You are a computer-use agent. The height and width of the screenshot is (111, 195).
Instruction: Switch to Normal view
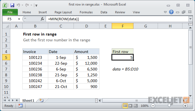[x=125, y=106]
